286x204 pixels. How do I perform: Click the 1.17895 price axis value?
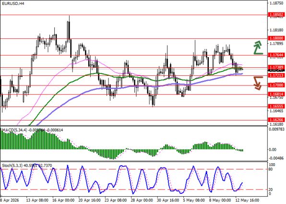(277, 44)
